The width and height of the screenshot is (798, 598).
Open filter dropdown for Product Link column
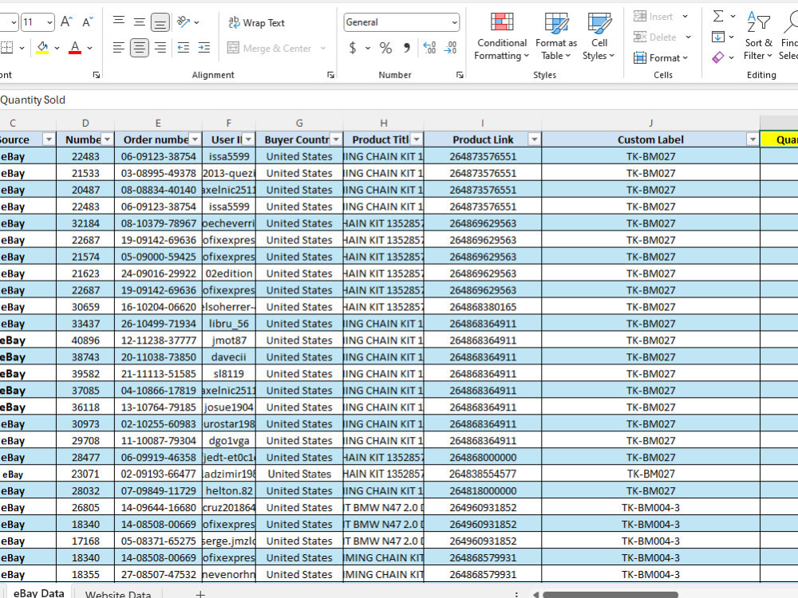(534, 140)
